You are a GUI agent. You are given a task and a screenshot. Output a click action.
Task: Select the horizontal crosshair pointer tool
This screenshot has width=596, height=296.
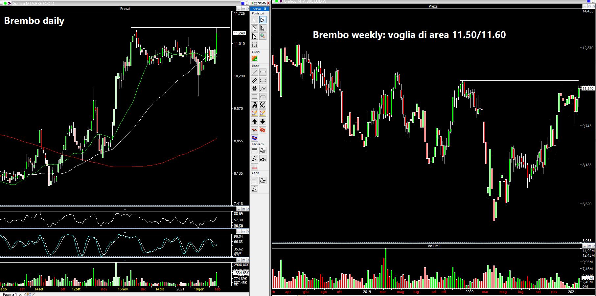pos(254,28)
